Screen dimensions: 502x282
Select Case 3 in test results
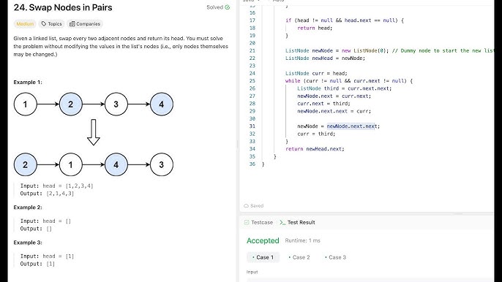coord(335,257)
